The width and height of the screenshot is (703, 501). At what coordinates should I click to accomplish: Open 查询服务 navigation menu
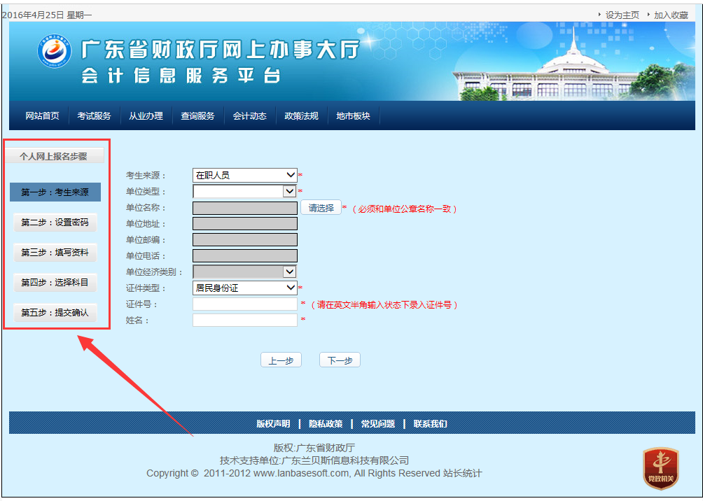(197, 116)
